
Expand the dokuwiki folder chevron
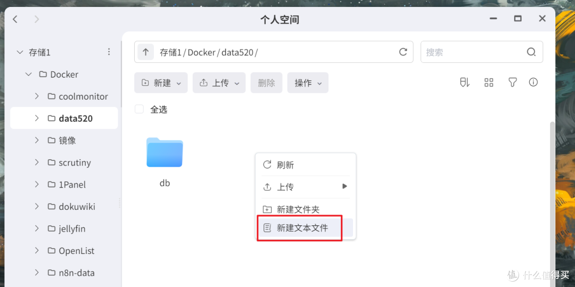[37, 207]
